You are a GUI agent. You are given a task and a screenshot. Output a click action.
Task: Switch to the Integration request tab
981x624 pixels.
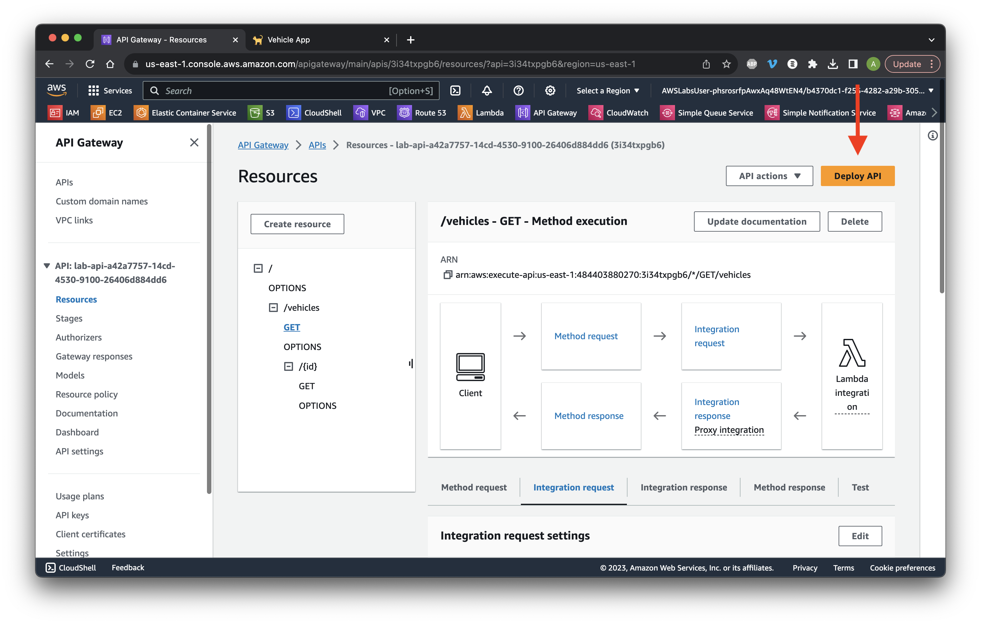(x=573, y=487)
